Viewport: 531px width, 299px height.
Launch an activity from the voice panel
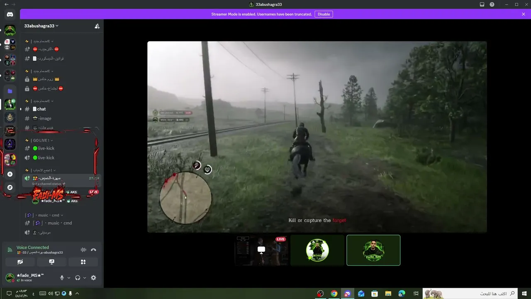[x=83, y=262]
